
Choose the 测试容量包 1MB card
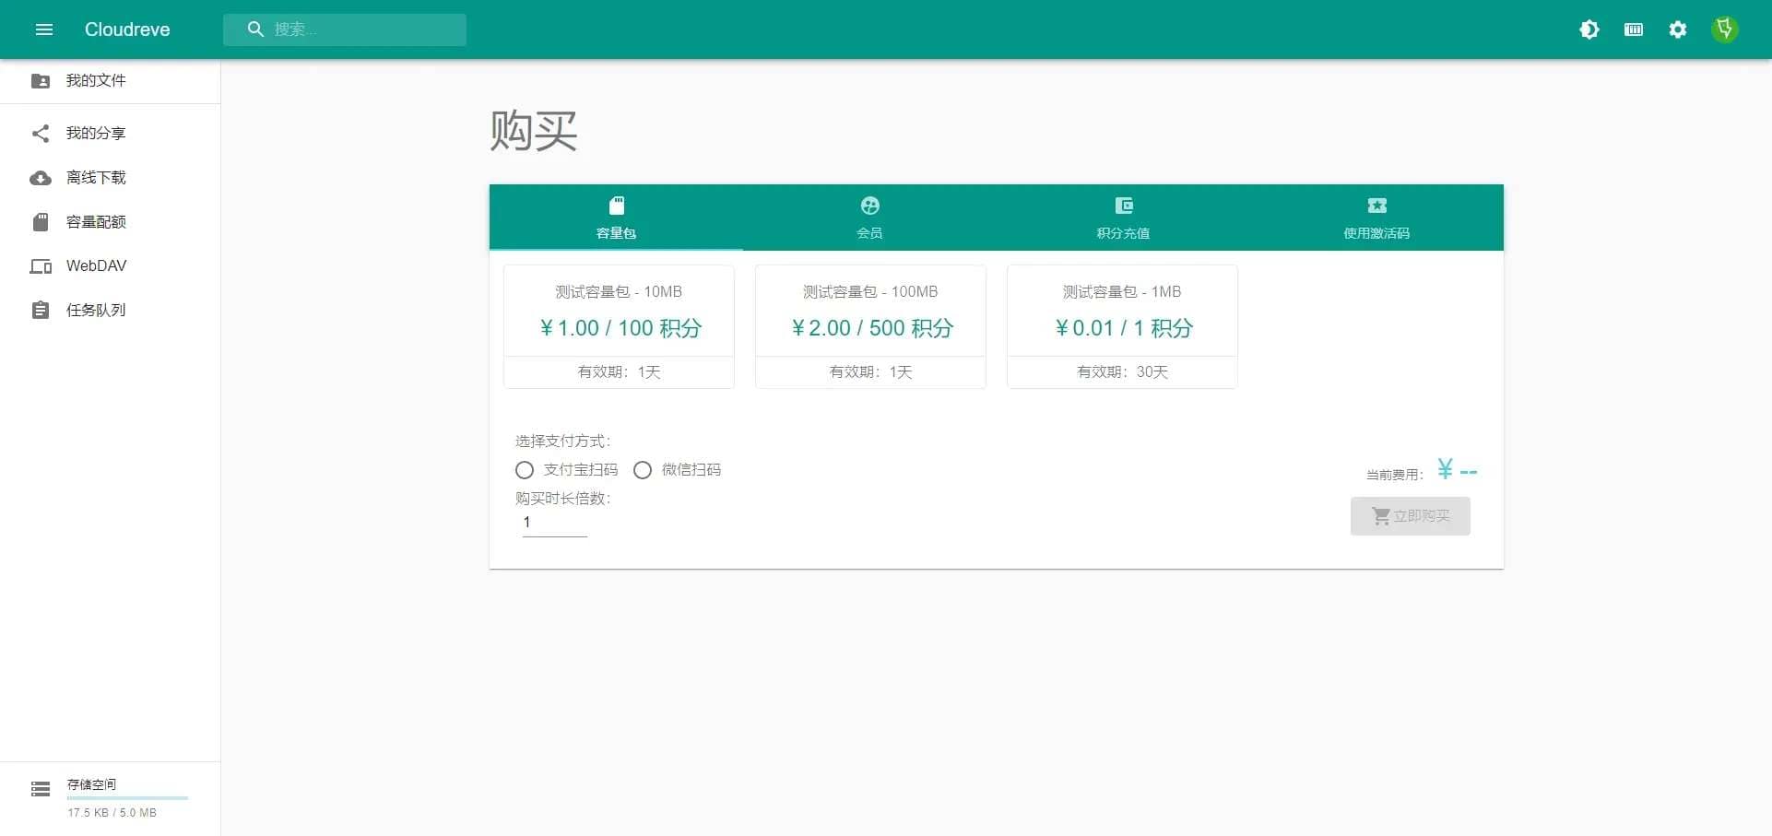[1122, 326]
